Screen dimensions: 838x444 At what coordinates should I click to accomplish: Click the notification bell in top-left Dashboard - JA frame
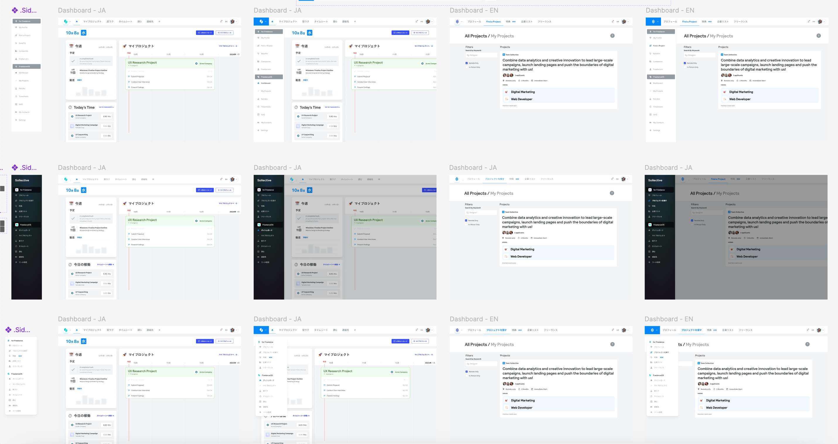[x=221, y=21]
